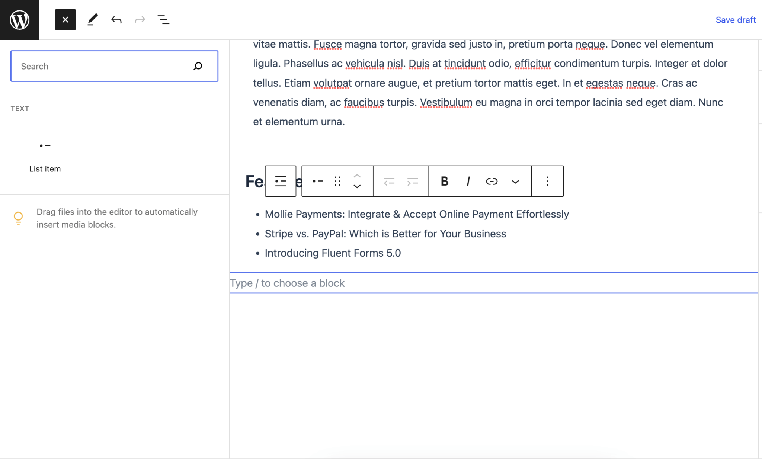
Task: Select the Introducing Fluent Forms 5.0 item
Action: [x=333, y=253]
